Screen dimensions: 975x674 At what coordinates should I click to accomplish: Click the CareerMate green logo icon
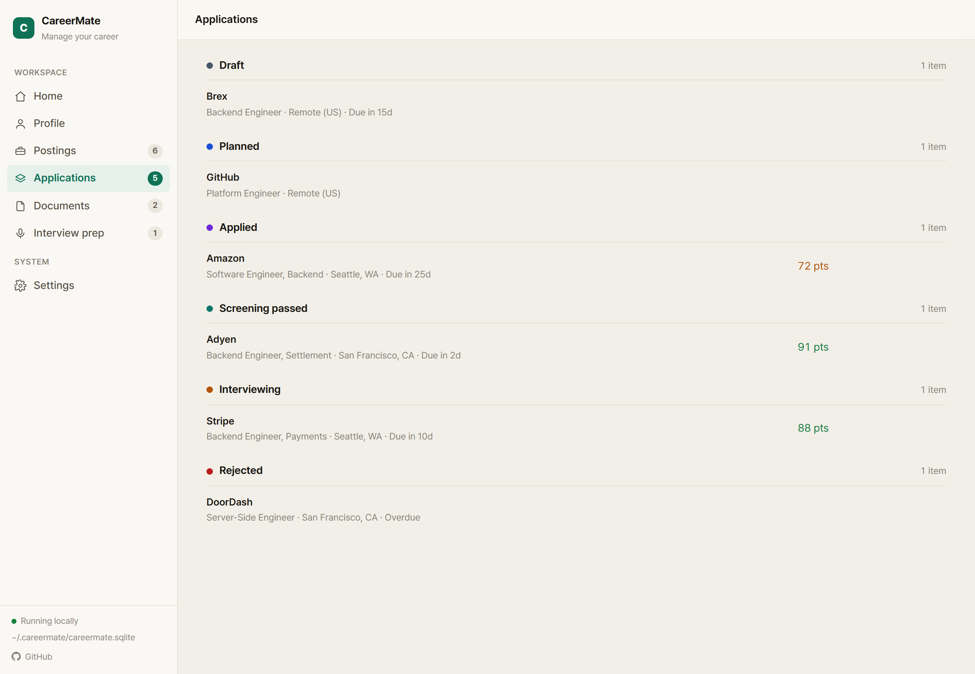[24, 28]
